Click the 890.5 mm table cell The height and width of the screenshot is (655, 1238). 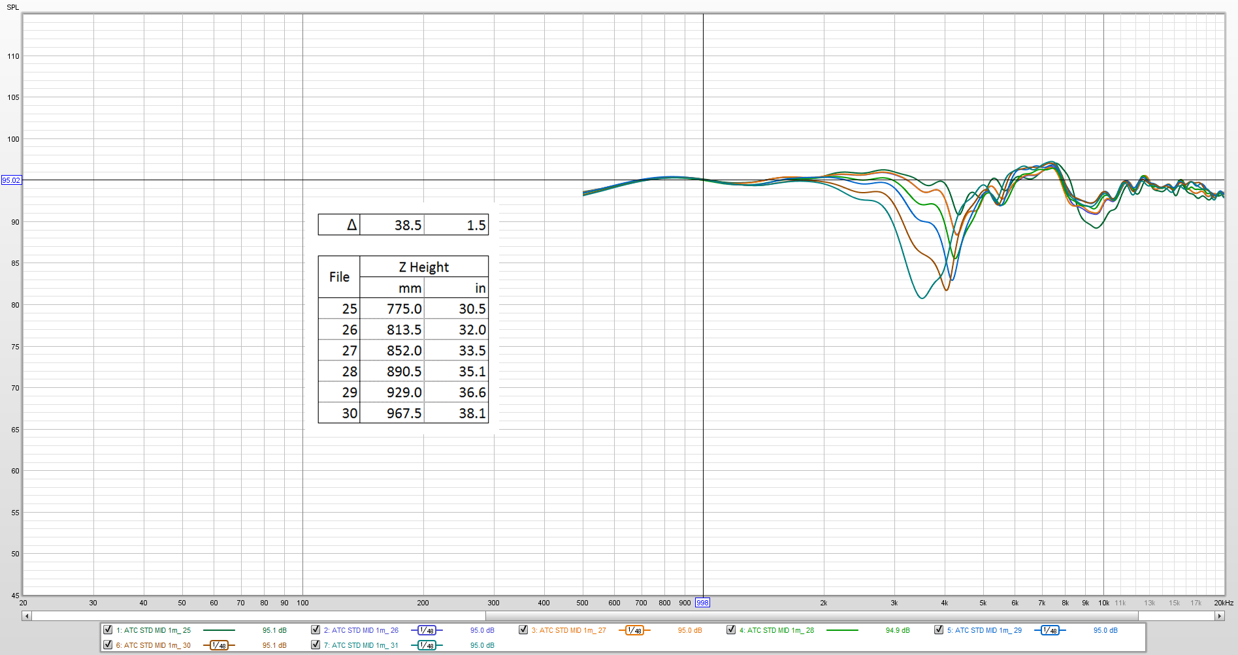tap(392, 371)
